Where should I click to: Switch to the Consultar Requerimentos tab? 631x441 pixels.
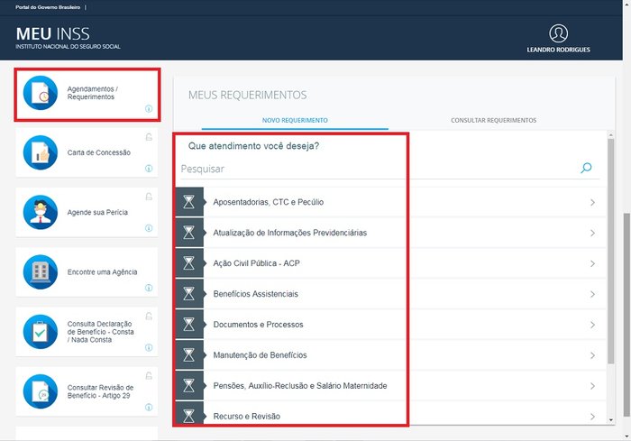coord(493,120)
